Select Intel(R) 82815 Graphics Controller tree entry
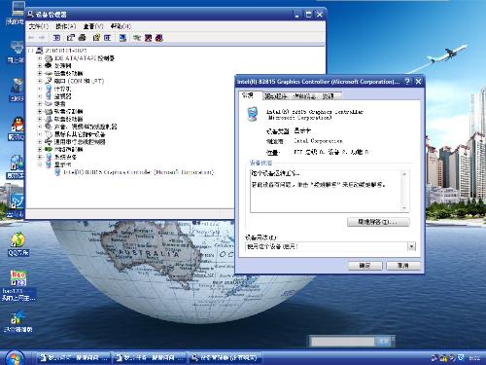 (138, 172)
